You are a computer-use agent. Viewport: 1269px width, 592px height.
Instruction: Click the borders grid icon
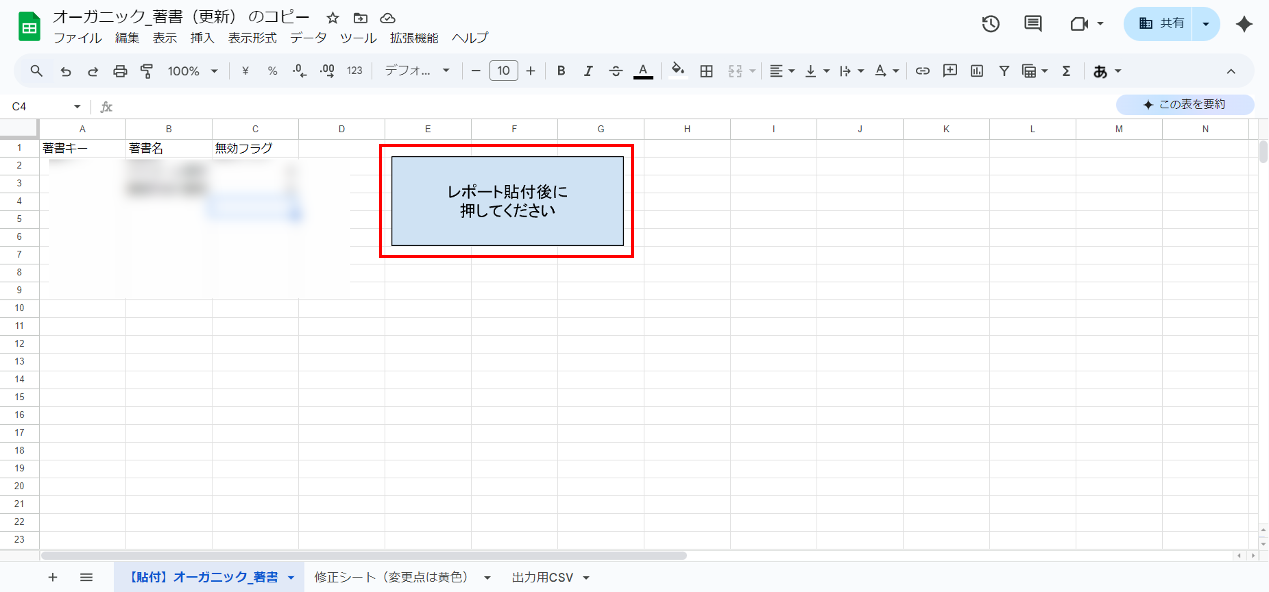706,71
